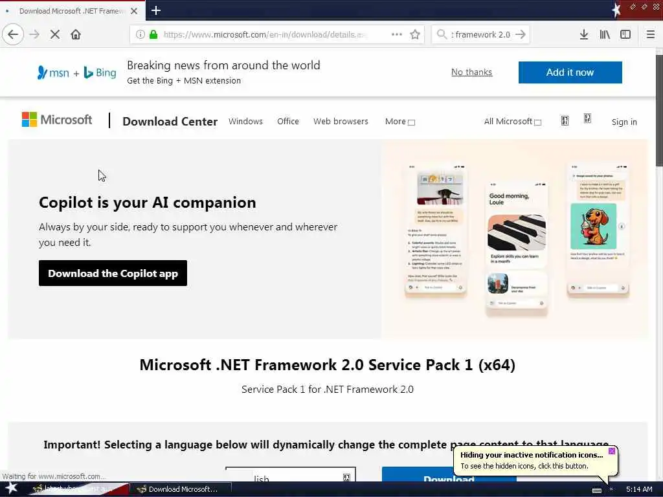Screen dimensions: 663x497
Task: Click the 5:14 AM taskbar clock
Action: pos(639,489)
